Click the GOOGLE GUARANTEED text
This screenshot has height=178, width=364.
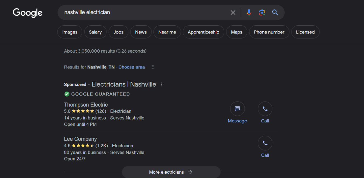[101, 94]
